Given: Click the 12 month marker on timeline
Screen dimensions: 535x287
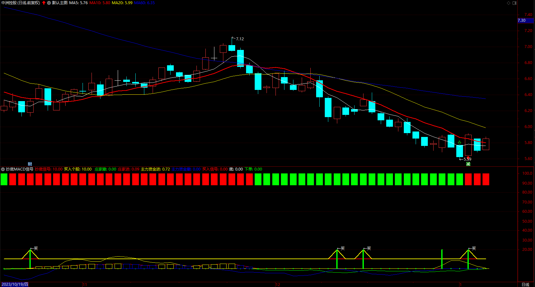Looking at the screenshot, I should click(278, 284).
